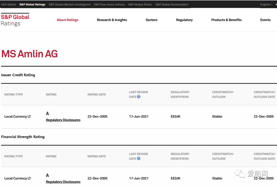Open the Products & Benefits menu
This screenshot has width=277, height=186.
pos(226,20)
